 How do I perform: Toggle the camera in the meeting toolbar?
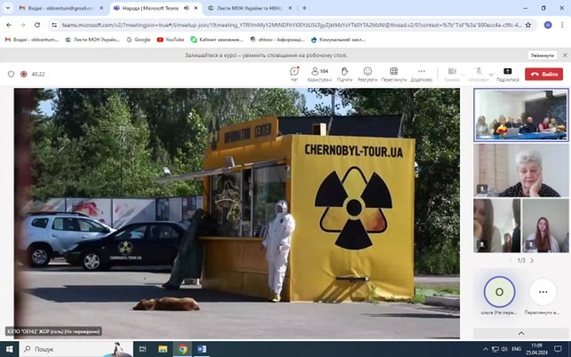[452, 75]
